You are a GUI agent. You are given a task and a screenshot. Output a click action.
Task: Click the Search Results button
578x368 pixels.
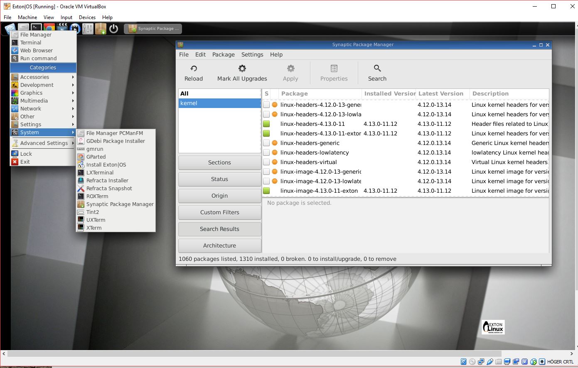tap(219, 229)
